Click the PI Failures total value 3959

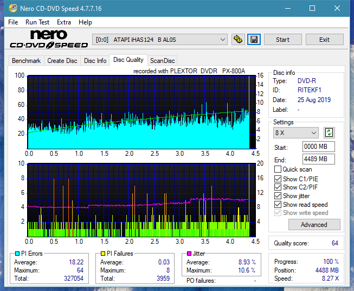[x=163, y=279]
